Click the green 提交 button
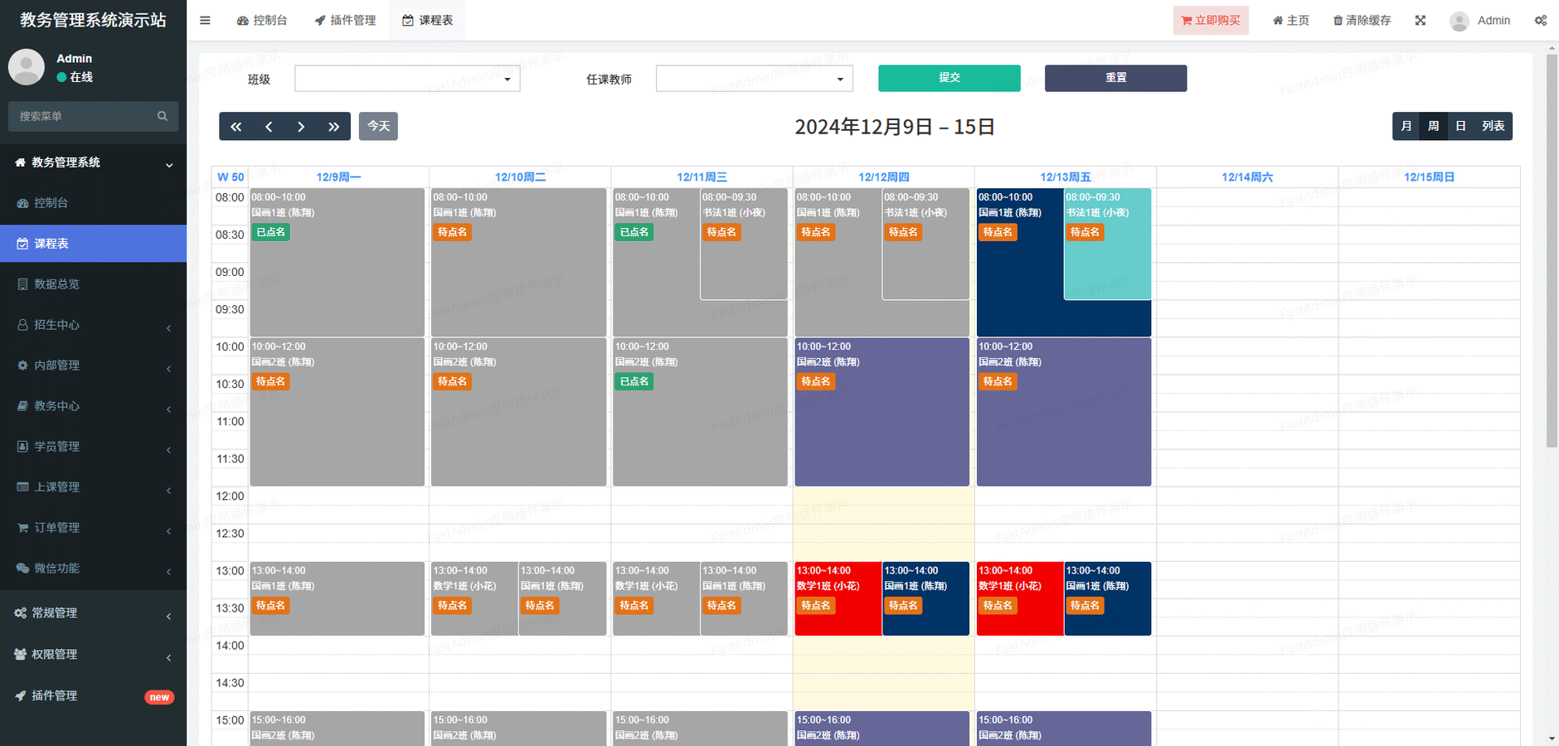 click(949, 78)
